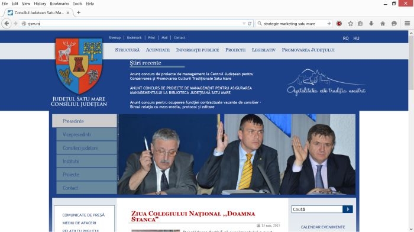Open the File menu

click(x=5, y=4)
